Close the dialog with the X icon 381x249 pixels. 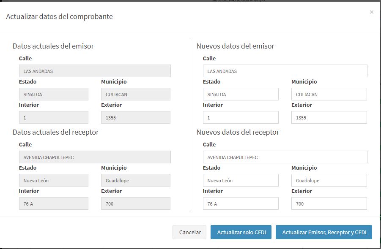tap(371, 12)
